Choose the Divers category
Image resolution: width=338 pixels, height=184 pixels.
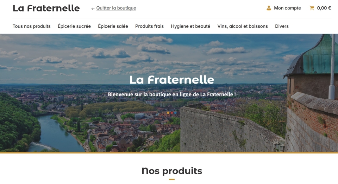point(282,26)
